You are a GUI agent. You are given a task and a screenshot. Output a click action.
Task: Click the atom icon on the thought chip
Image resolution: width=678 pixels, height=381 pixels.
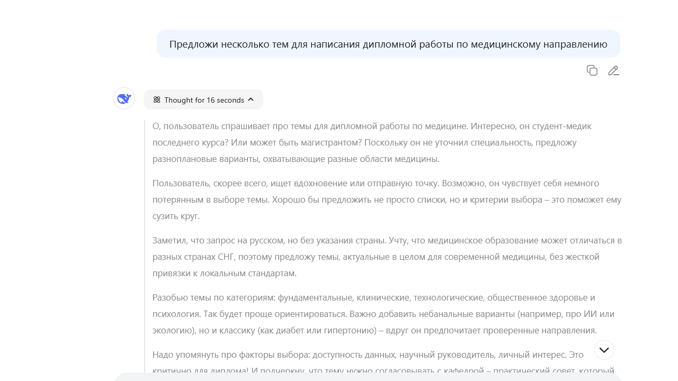tap(156, 99)
